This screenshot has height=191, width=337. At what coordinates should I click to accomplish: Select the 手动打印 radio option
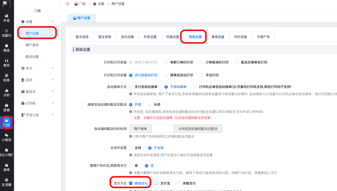(202, 75)
